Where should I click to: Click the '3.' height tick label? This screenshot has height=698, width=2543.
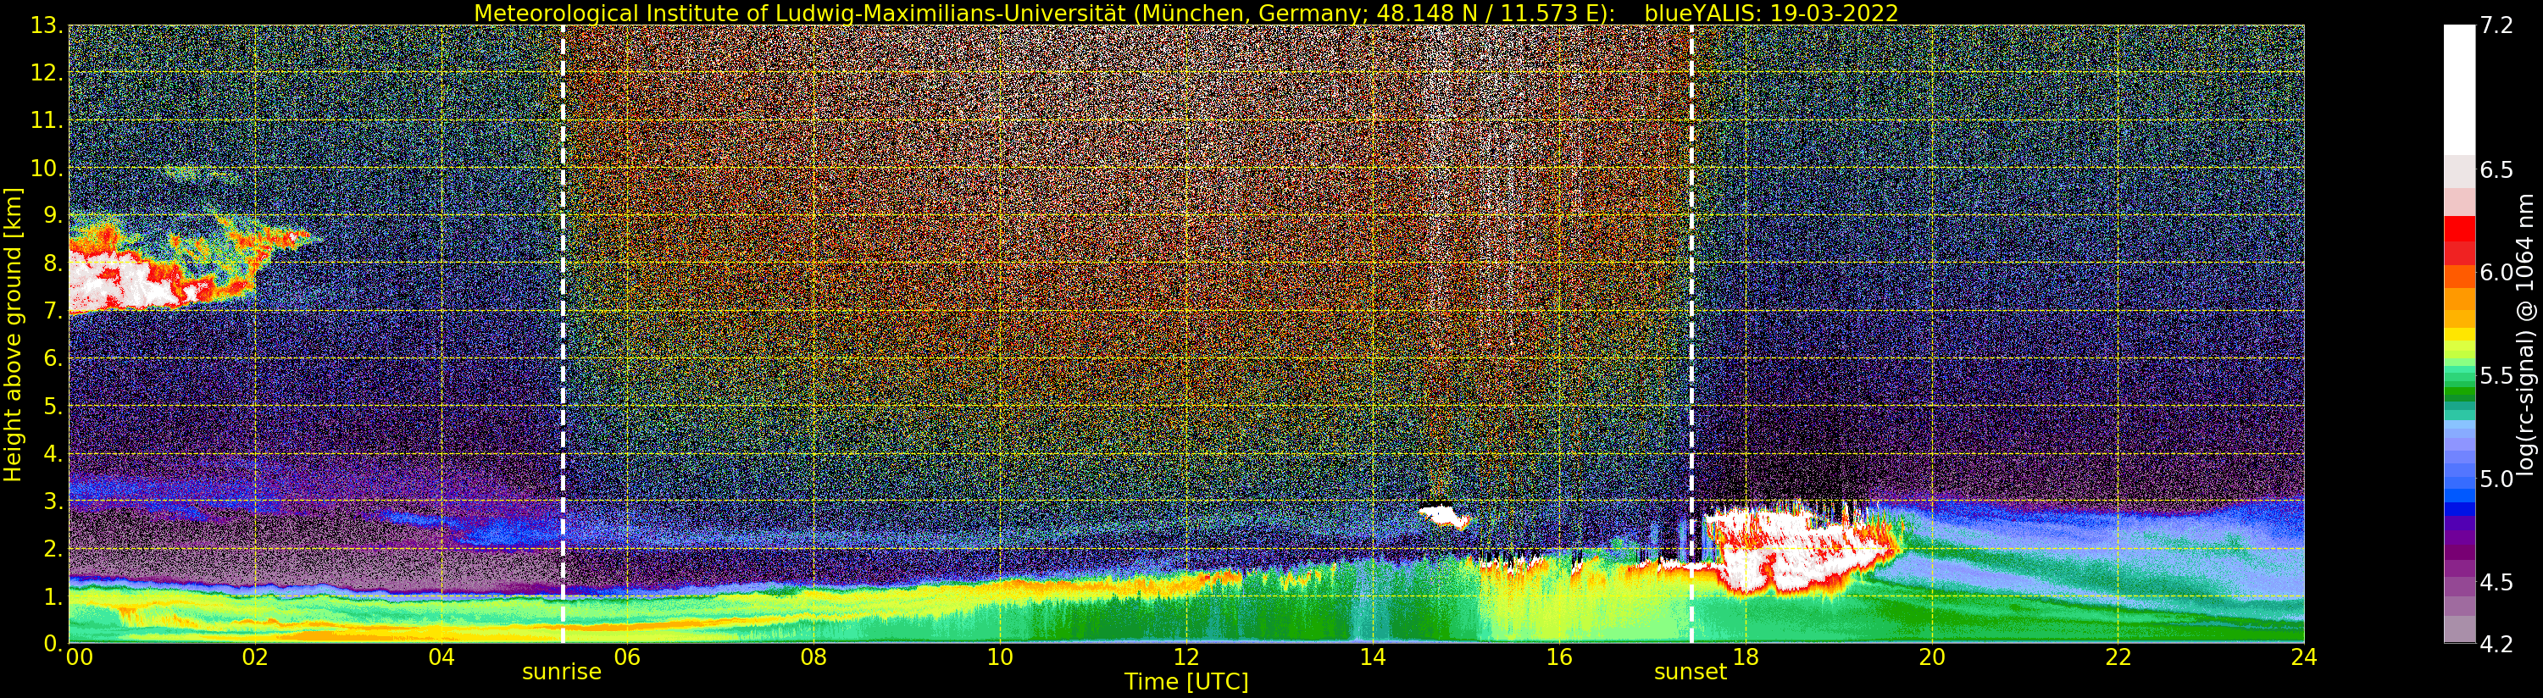[x=53, y=501]
